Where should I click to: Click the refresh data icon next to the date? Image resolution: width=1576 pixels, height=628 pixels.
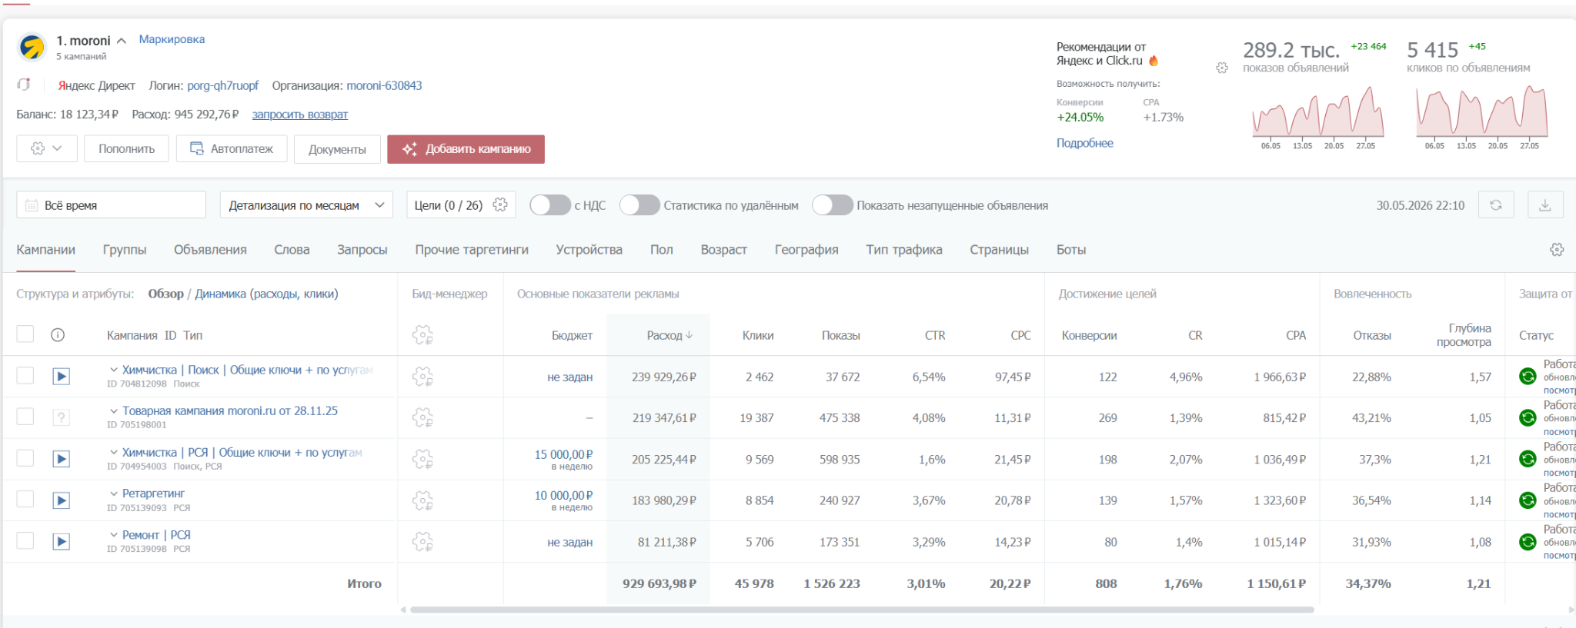(1496, 205)
